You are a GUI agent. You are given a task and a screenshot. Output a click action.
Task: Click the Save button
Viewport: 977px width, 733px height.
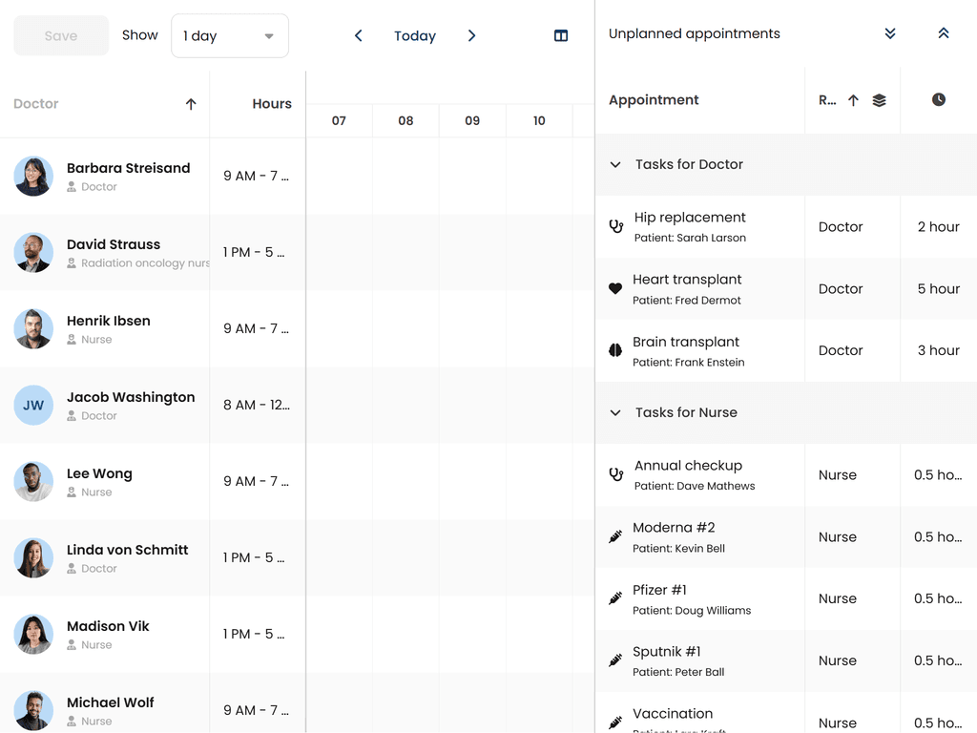(61, 36)
